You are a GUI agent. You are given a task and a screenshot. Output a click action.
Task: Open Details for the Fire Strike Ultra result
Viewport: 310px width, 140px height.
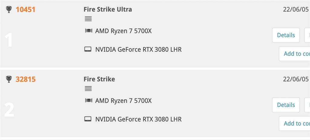click(x=286, y=35)
